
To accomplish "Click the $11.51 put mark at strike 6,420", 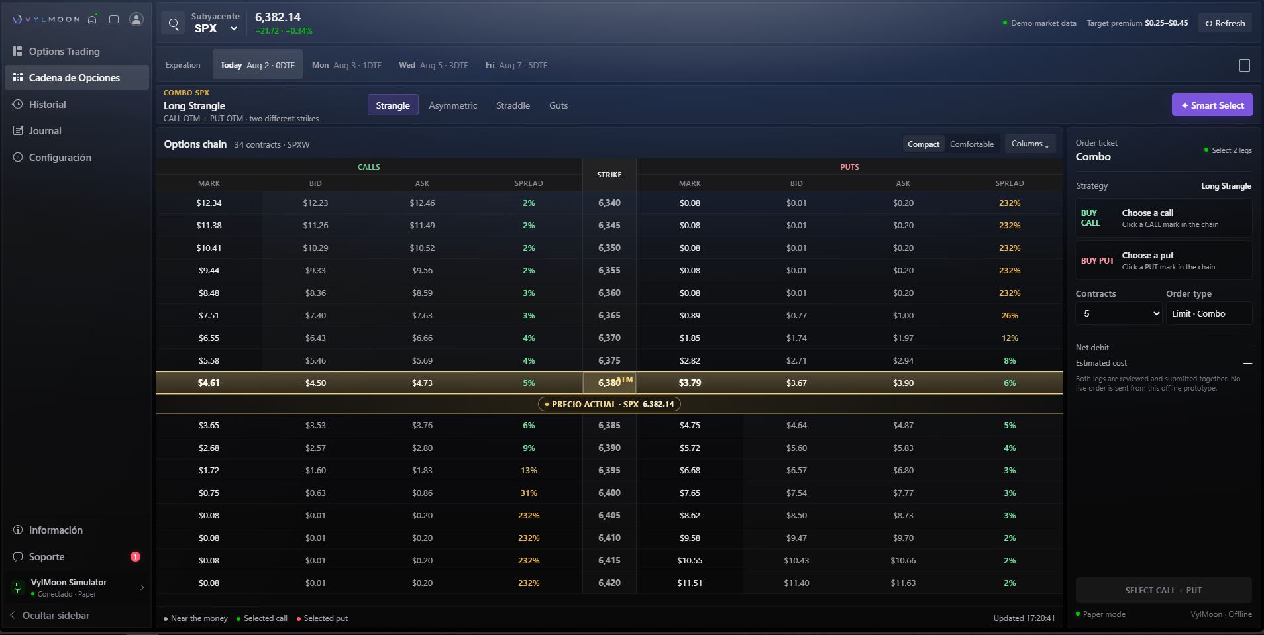I will (x=690, y=583).
